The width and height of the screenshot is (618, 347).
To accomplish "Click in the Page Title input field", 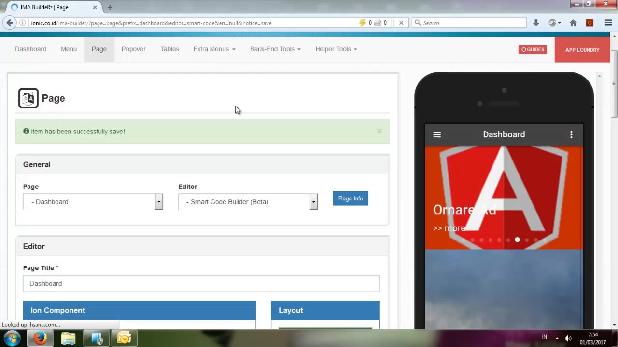I will coord(201,283).
